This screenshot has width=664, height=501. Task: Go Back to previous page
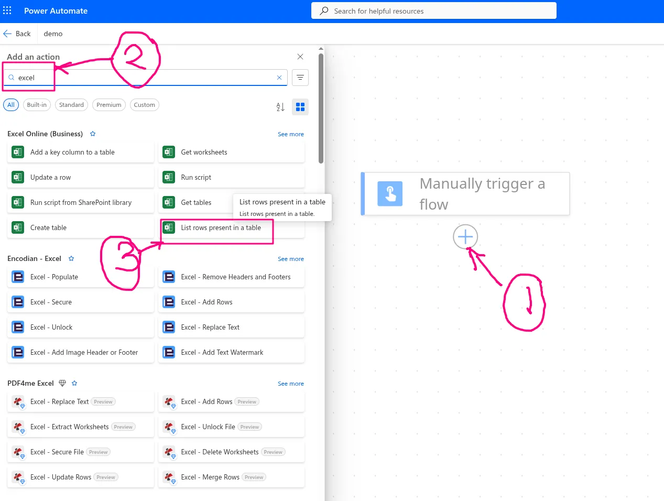pyautogui.click(x=17, y=34)
